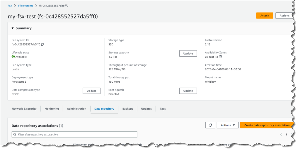This screenshot has width=300, height=151.
Task: Click the page title my-fsx-test
Action: click(53, 16)
